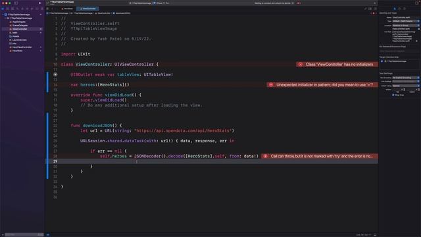Click the Tab width stepper

tap(404, 90)
